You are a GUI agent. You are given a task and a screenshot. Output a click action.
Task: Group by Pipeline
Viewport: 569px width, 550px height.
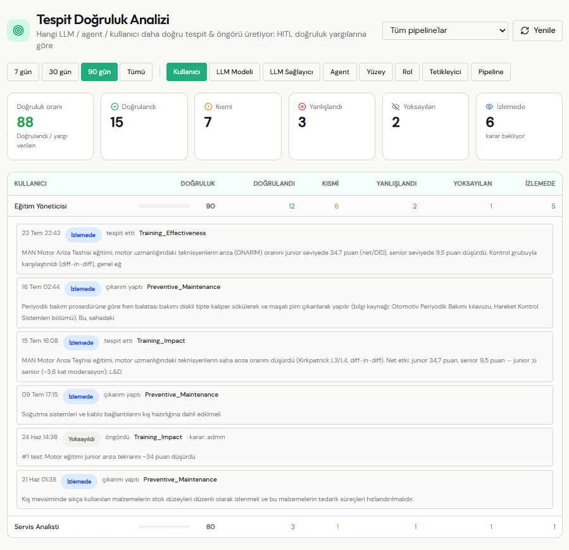tap(491, 72)
